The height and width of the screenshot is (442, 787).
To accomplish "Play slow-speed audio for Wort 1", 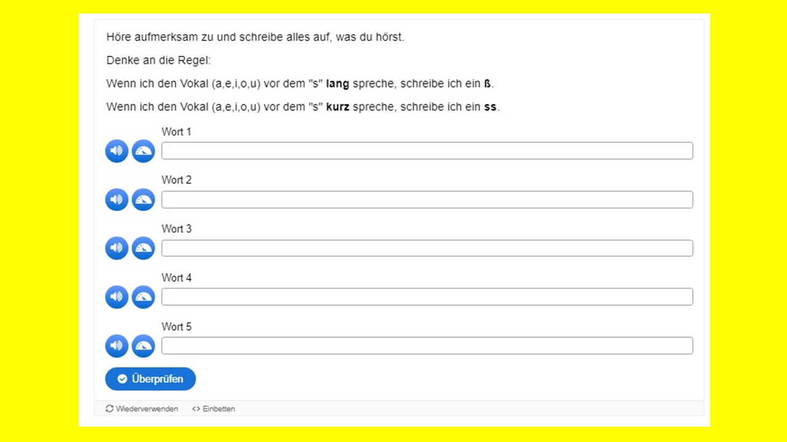I will coord(143,151).
